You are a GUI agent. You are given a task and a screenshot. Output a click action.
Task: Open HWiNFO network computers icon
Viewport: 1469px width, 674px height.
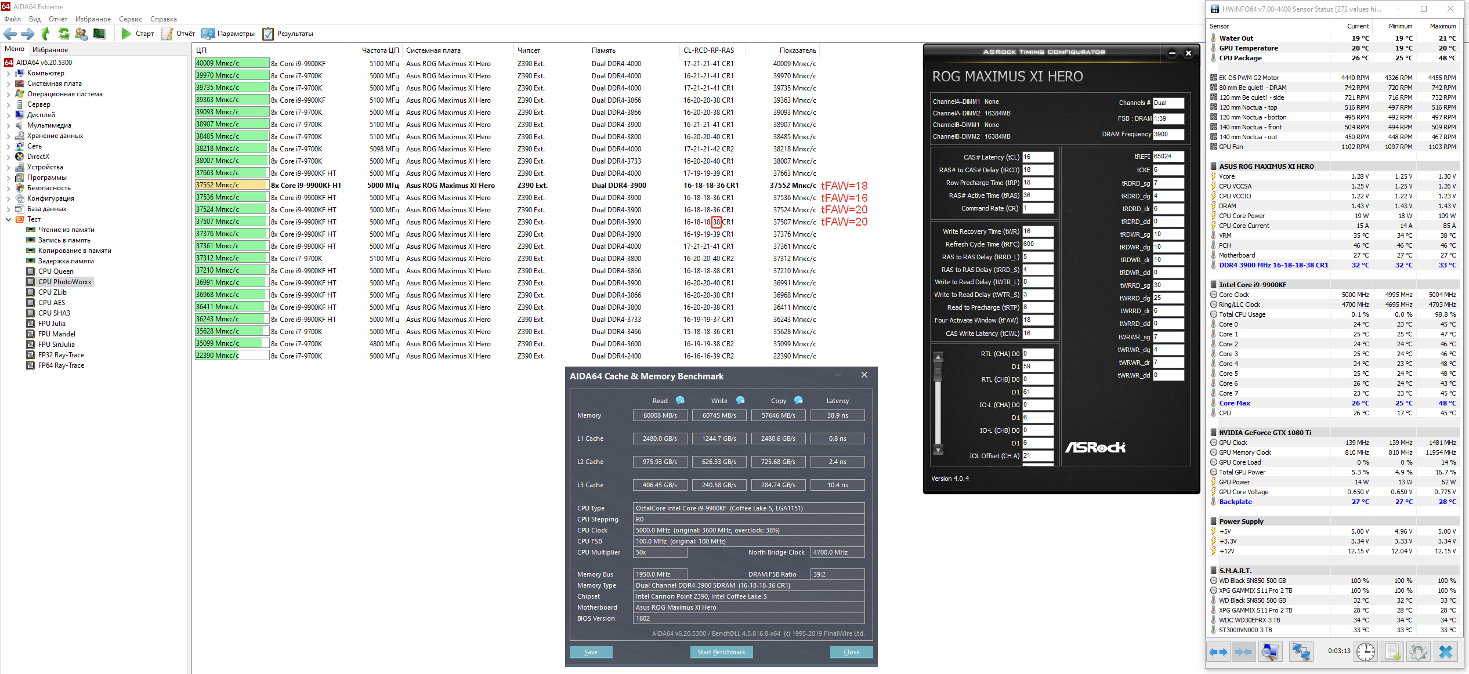[x=1300, y=652]
